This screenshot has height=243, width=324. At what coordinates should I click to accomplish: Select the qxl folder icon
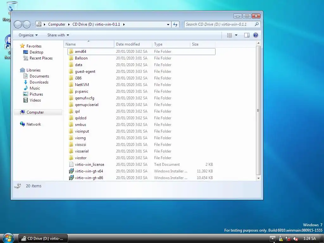(71, 111)
